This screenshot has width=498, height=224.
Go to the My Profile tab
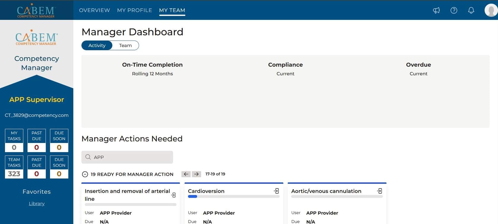point(134,10)
